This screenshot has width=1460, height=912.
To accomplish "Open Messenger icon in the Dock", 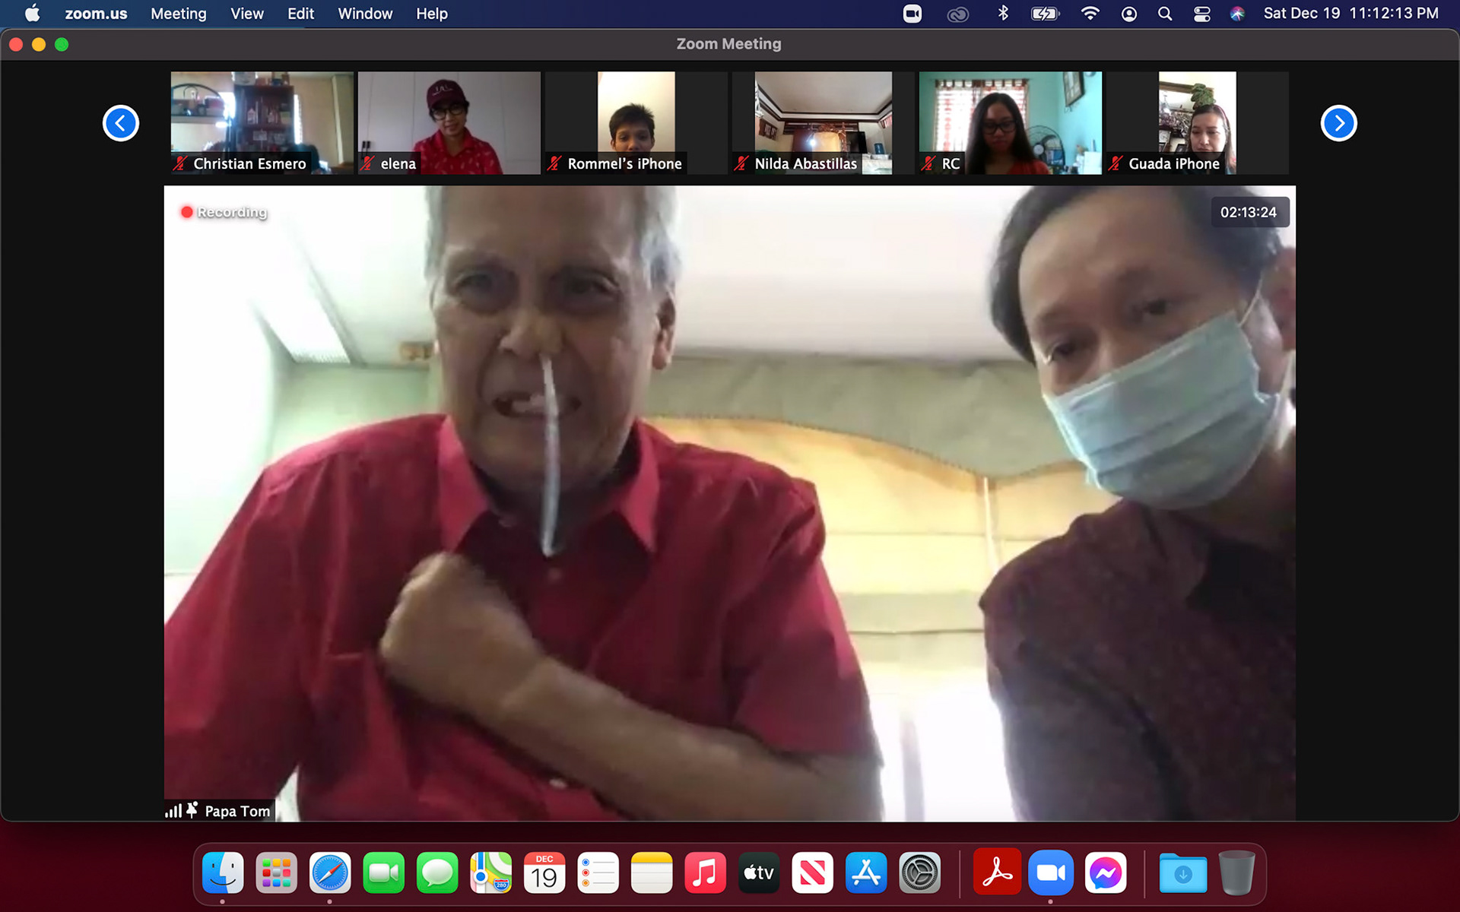I will point(1105,873).
